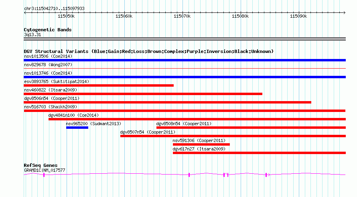
Task: Select the dgv8507n54 (Cooper2011) label
Action: pos(148,132)
